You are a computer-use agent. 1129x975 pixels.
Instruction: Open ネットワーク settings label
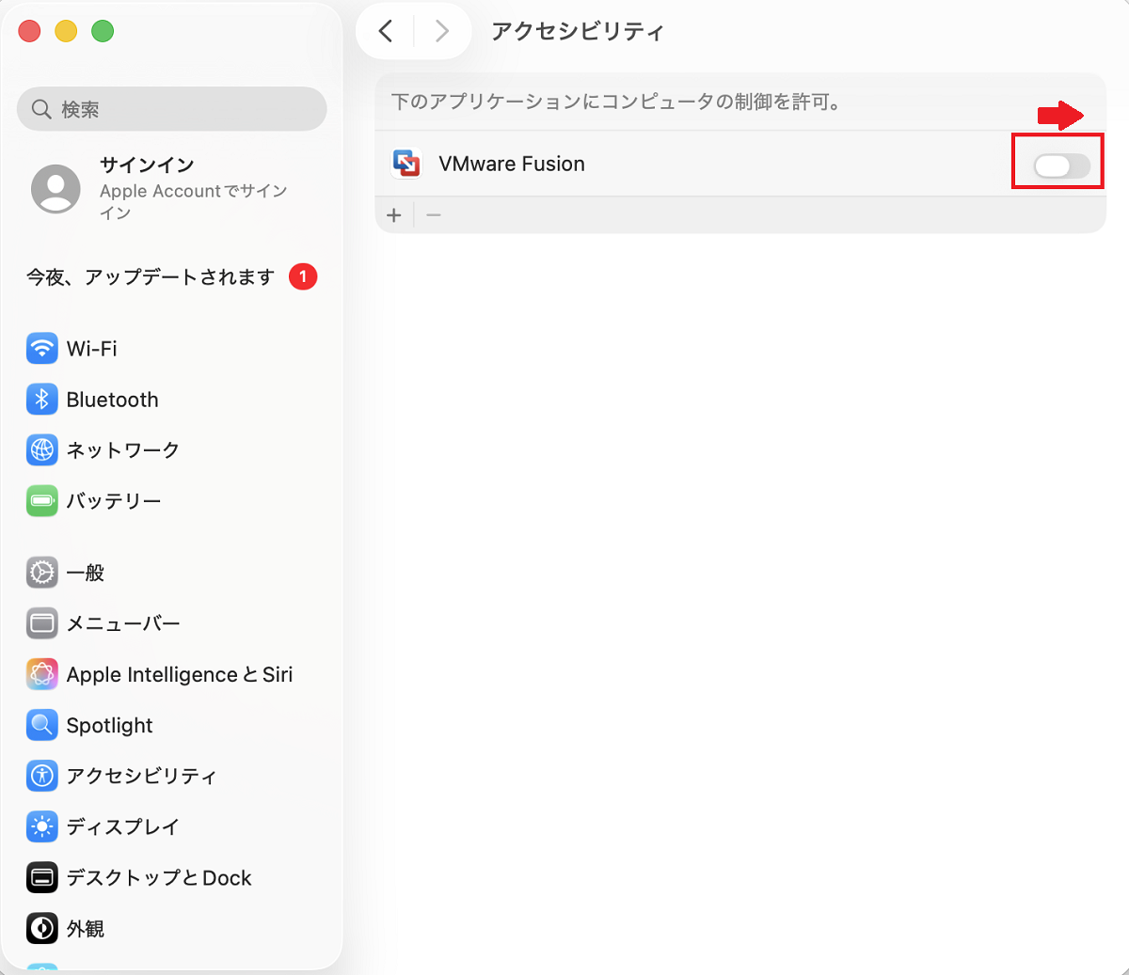tap(123, 450)
